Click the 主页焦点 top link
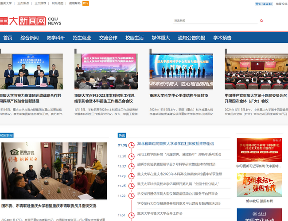Viewport: 288px width, 221px height. coord(23,3)
